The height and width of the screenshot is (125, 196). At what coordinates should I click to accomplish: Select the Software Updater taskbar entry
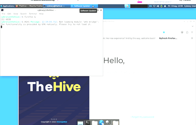point(84,6)
